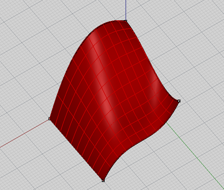Select the topmost corner point on the blue axis
The height and width of the screenshot is (190, 224).
tap(126, 21)
